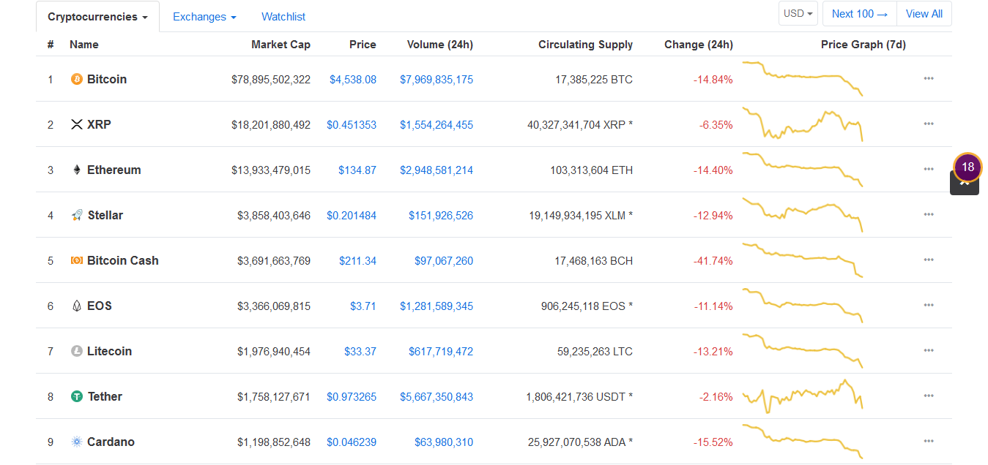
Task: Open the more-options dots for Cardano row
Action: pyautogui.click(x=929, y=441)
